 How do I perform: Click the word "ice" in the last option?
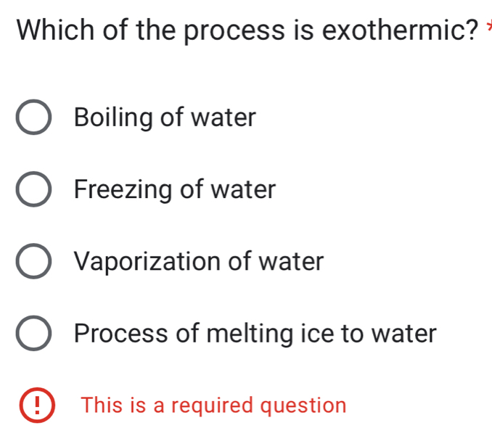click(x=331, y=334)
